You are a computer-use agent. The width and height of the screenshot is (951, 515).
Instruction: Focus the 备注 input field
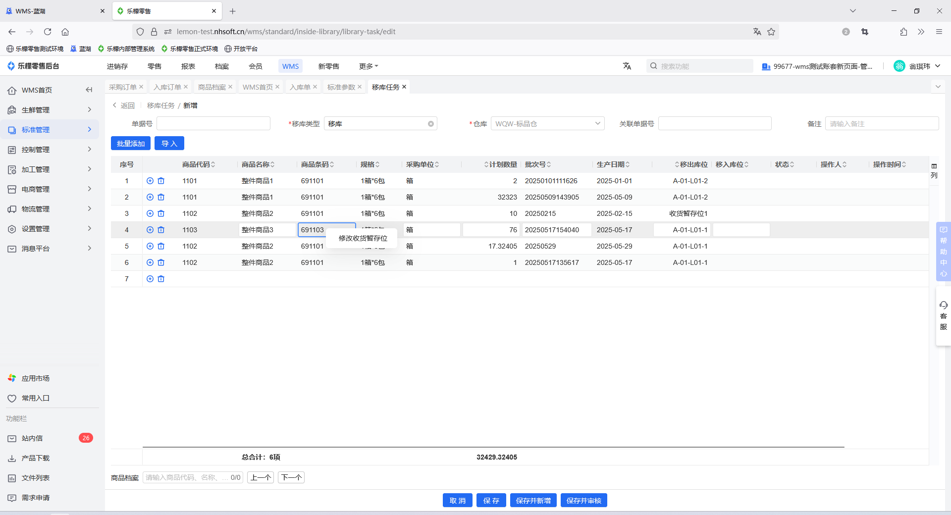pos(882,124)
